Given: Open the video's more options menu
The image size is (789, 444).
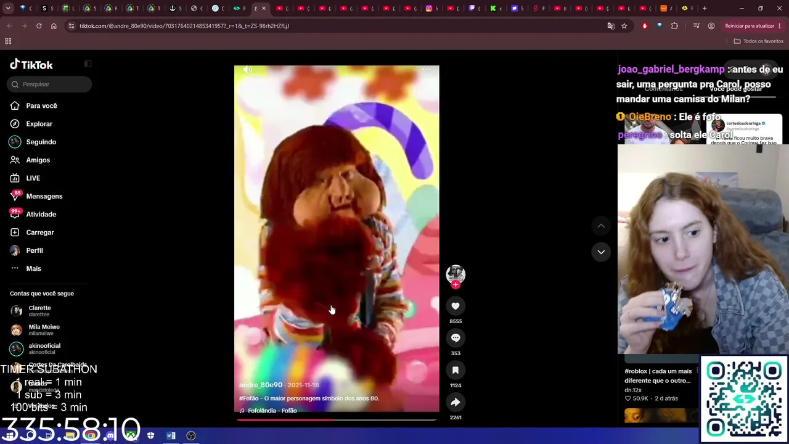Looking at the screenshot, I should (426, 70).
